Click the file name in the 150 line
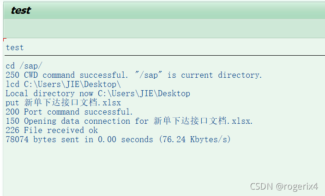Screen dimensions: 325x196 pos(203,121)
